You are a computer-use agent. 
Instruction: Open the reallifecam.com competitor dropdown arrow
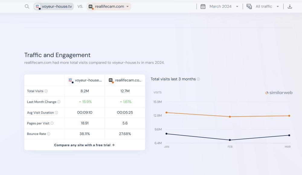pos(127,7)
